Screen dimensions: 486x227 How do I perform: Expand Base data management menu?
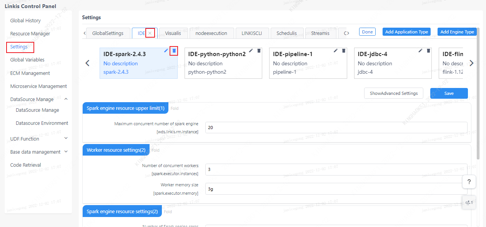pyautogui.click(x=66, y=152)
